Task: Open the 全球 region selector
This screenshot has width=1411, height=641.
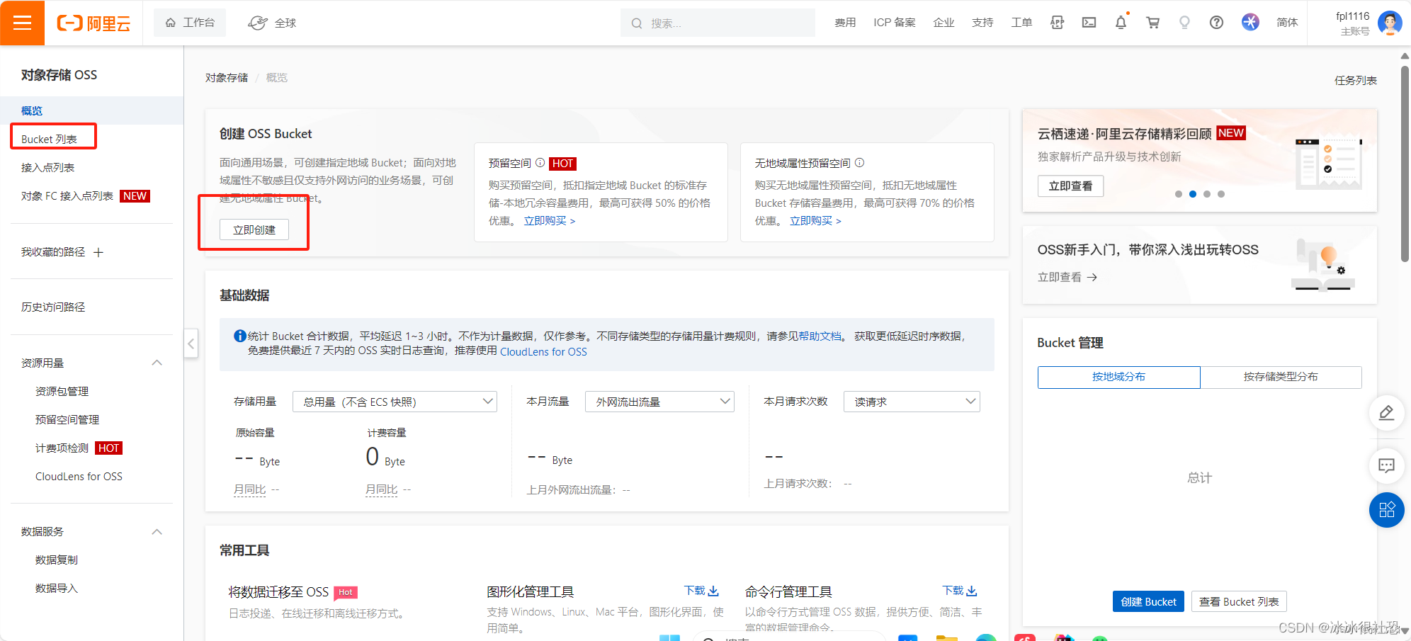Action: (272, 23)
